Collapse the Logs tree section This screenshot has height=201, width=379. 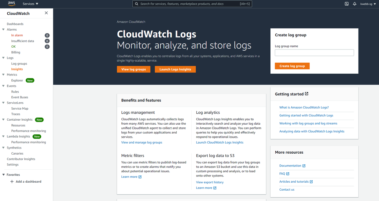(x=3, y=58)
